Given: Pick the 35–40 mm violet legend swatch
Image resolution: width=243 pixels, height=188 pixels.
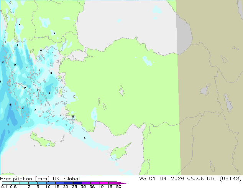Looking at the screenshot, I should coord(95,183).
